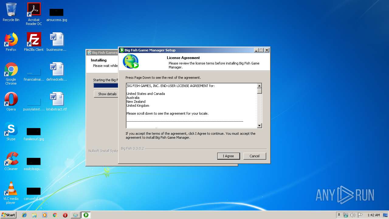Click the I Agree button
This screenshot has height=219, width=389.
click(229, 156)
